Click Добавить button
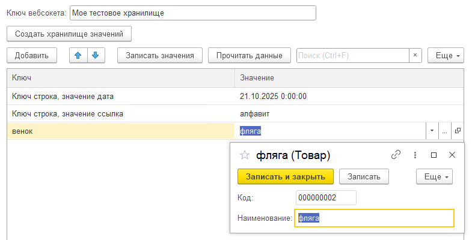 32,56
